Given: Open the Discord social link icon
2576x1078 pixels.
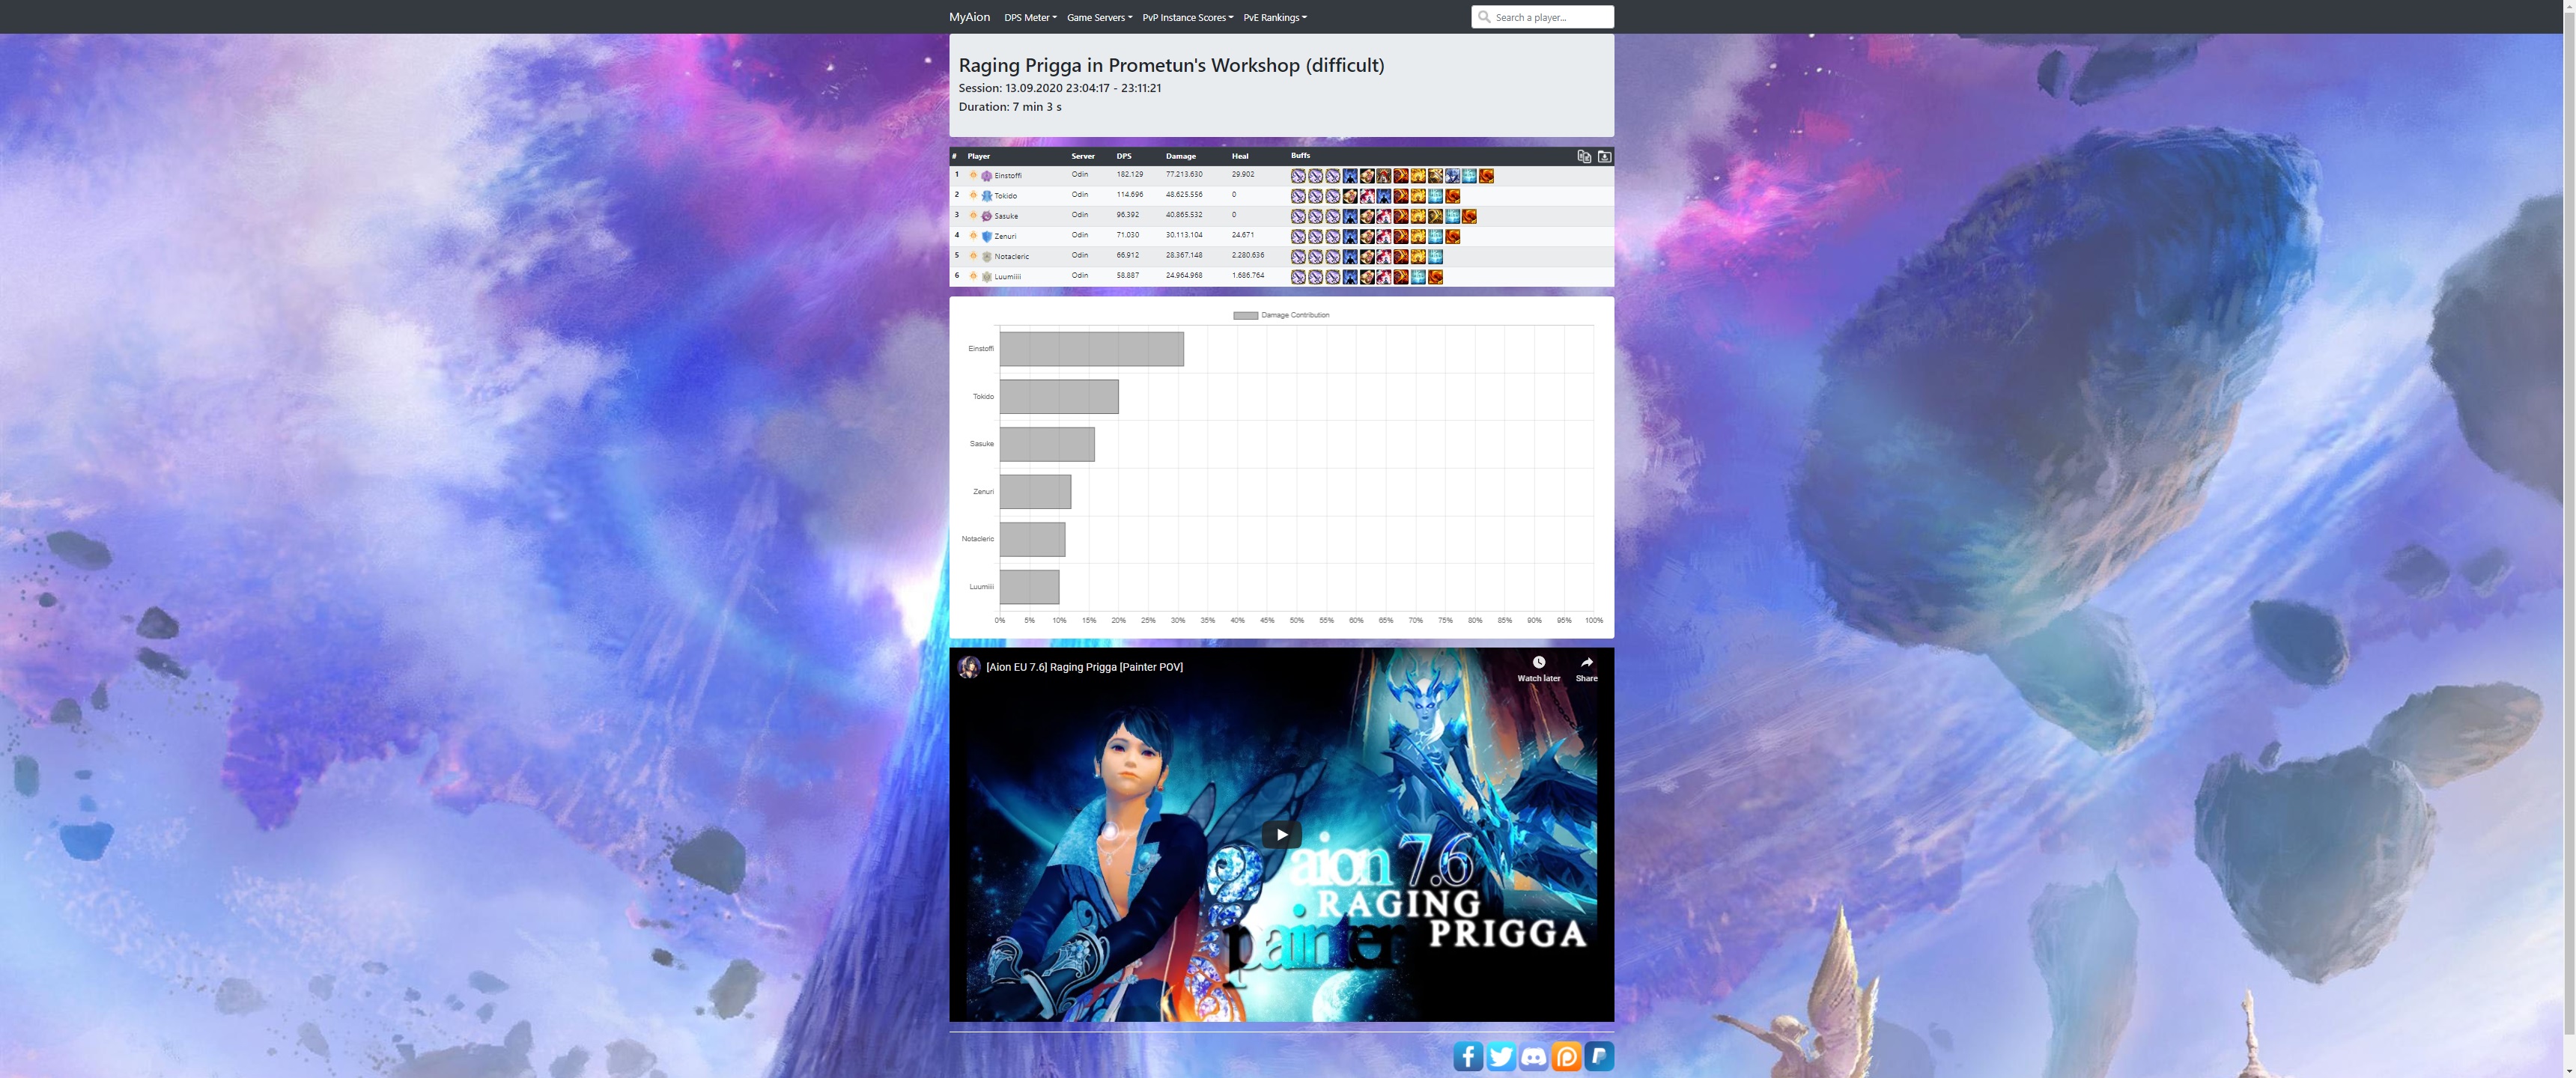Looking at the screenshot, I should (1534, 1056).
